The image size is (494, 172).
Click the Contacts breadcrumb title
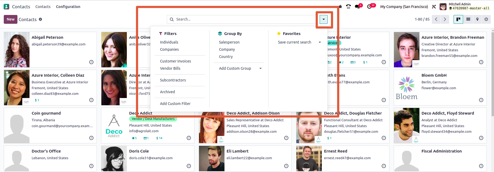tap(28, 19)
